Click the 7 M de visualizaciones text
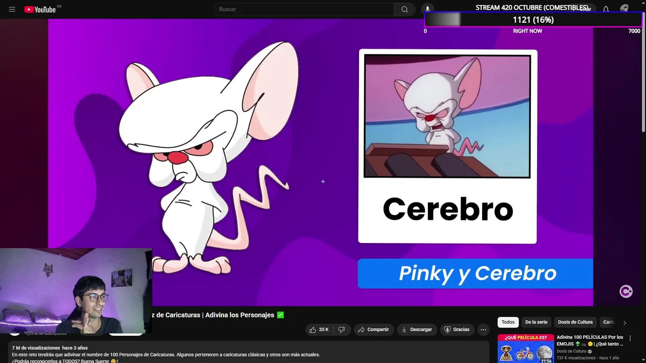This screenshot has height=363, width=646. pyautogui.click(x=36, y=348)
